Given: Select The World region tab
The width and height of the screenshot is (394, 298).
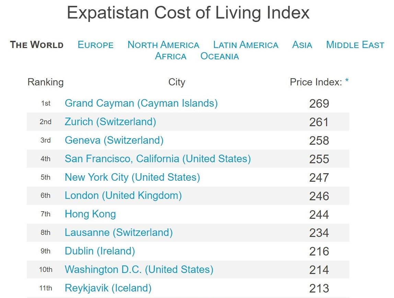Looking at the screenshot, I should [37, 45].
